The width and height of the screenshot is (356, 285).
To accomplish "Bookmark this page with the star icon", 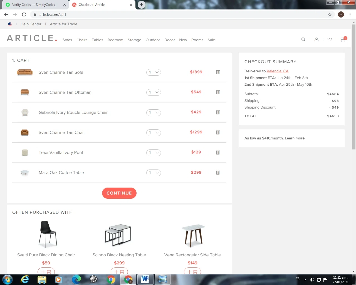I will click(330, 14).
